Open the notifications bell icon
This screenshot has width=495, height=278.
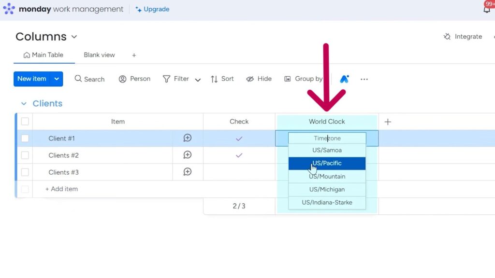click(x=487, y=9)
